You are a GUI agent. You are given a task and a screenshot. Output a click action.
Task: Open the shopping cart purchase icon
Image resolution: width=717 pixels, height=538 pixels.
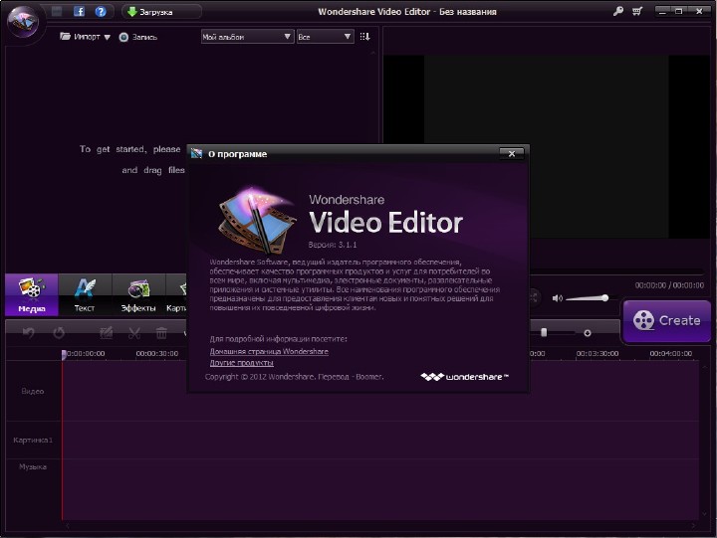point(636,12)
